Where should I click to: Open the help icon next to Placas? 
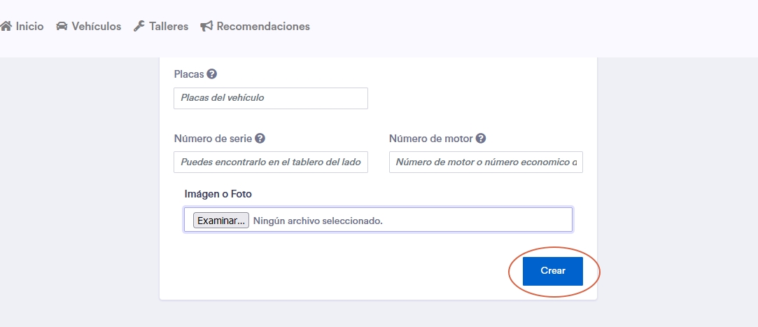point(211,74)
